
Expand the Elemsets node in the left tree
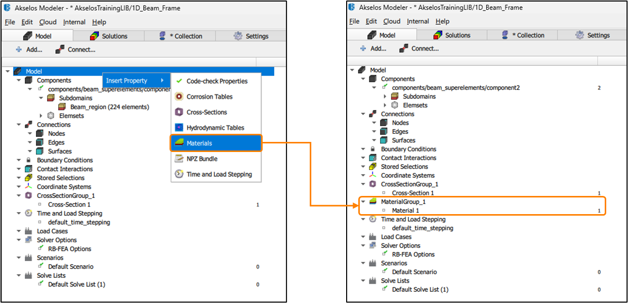click(41, 116)
